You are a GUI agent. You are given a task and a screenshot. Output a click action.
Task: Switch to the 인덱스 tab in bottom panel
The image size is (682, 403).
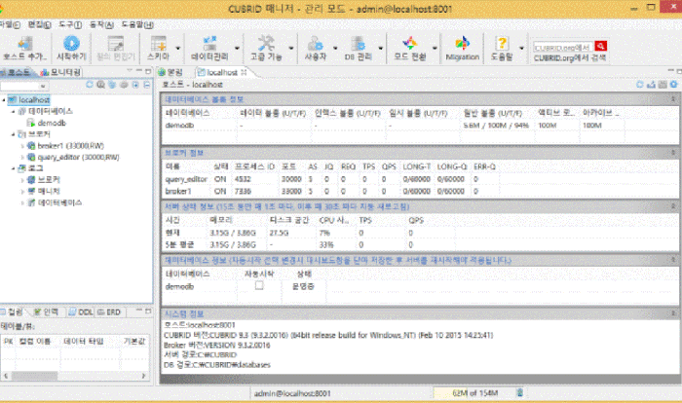(47, 312)
